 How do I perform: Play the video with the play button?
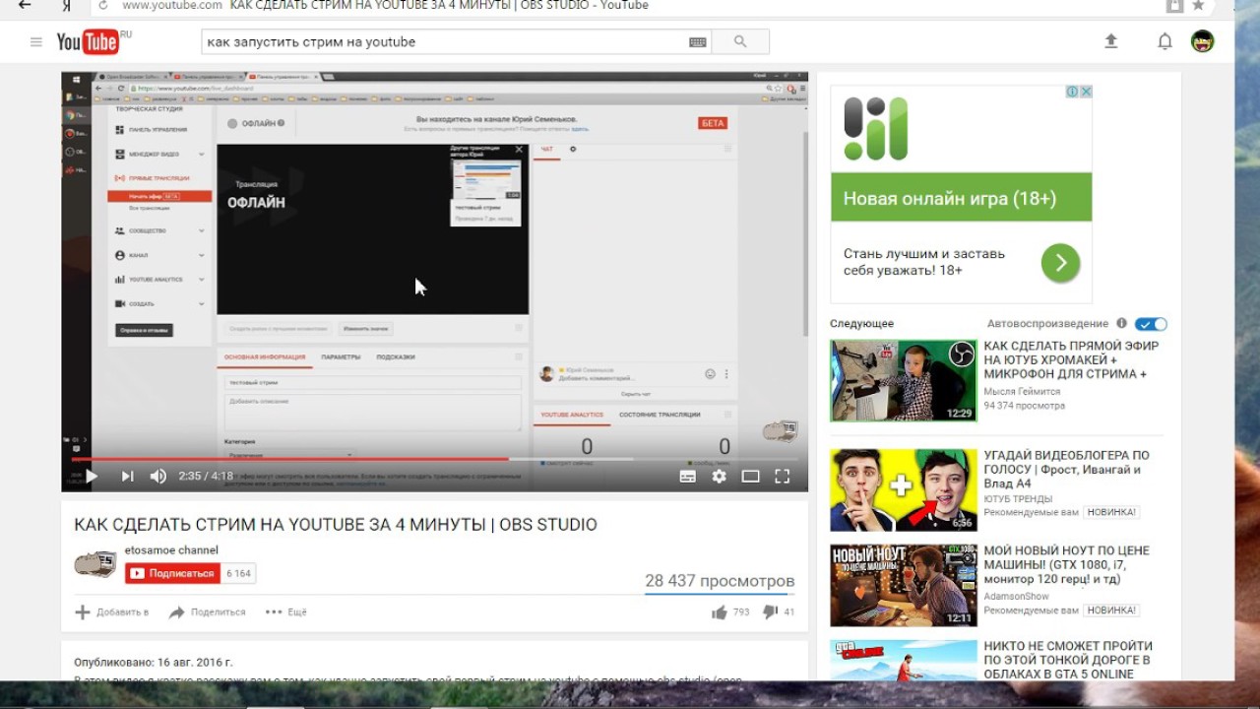click(x=91, y=477)
